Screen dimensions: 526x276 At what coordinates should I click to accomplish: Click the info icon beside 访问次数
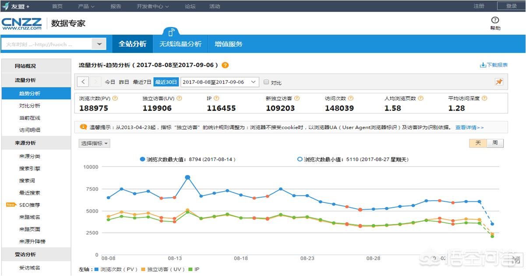coord(350,99)
